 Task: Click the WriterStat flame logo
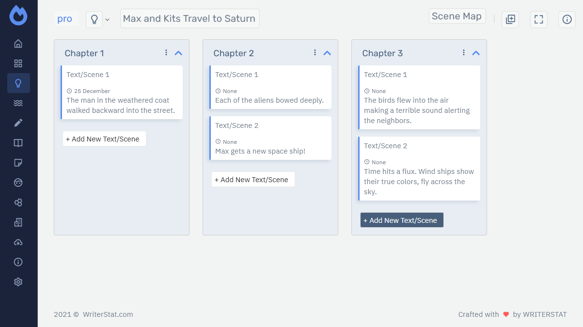(18, 16)
